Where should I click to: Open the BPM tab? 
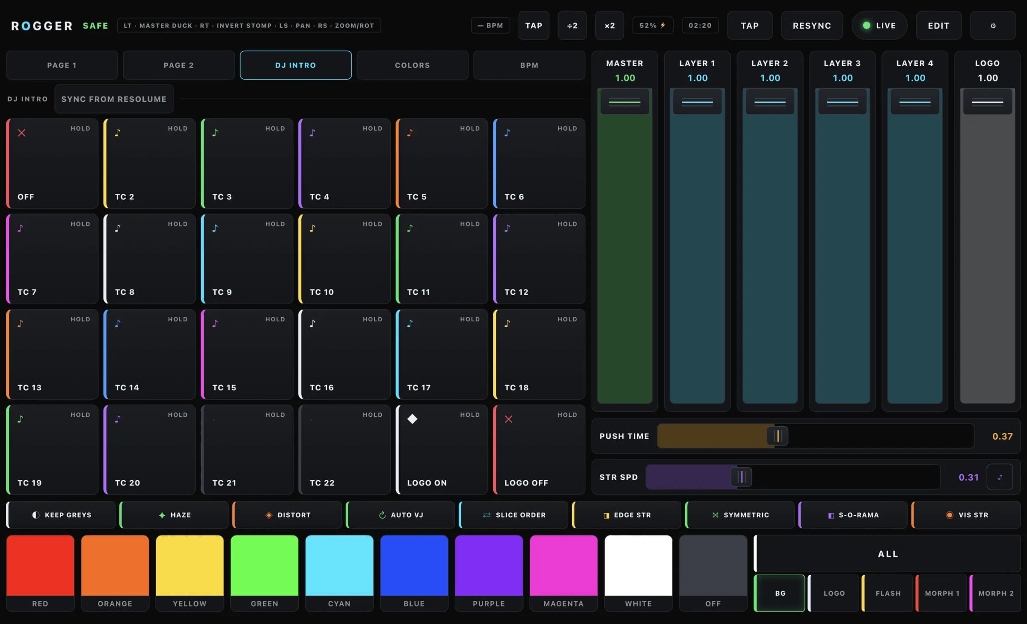click(529, 65)
